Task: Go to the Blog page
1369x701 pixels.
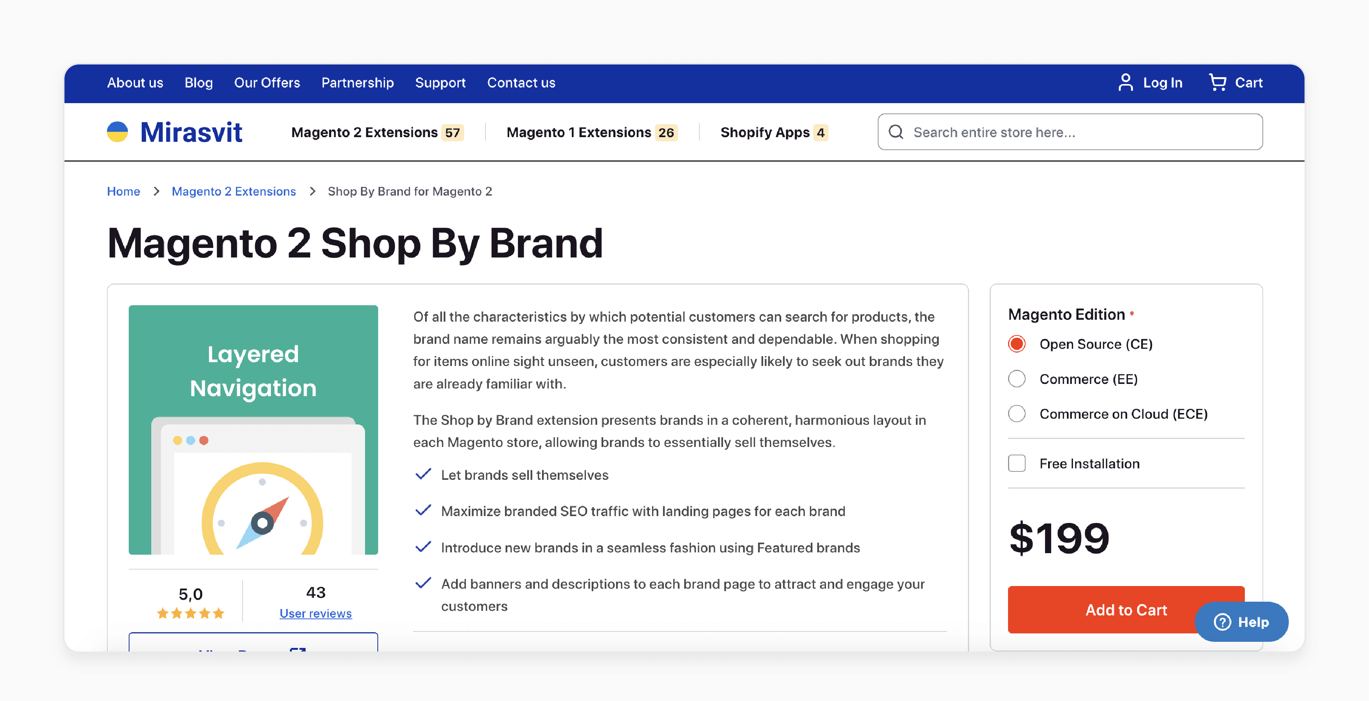Action: [198, 83]
